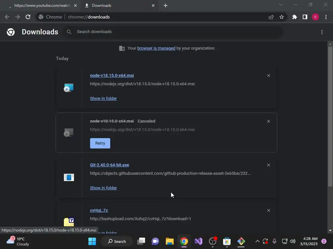The image size is (333, 249).
Task: Show in folder for Git-2.40.0-64-bit.exe
Action: click(103, 188)
